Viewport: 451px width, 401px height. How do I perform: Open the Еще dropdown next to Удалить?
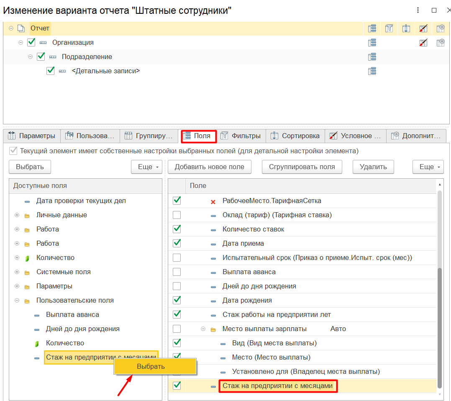tap(428, 167)
